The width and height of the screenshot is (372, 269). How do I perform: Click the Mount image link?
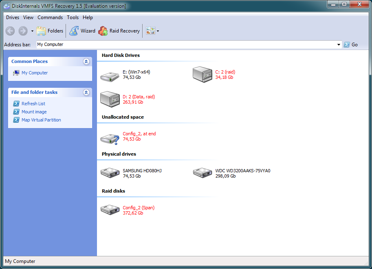(34, 112)
